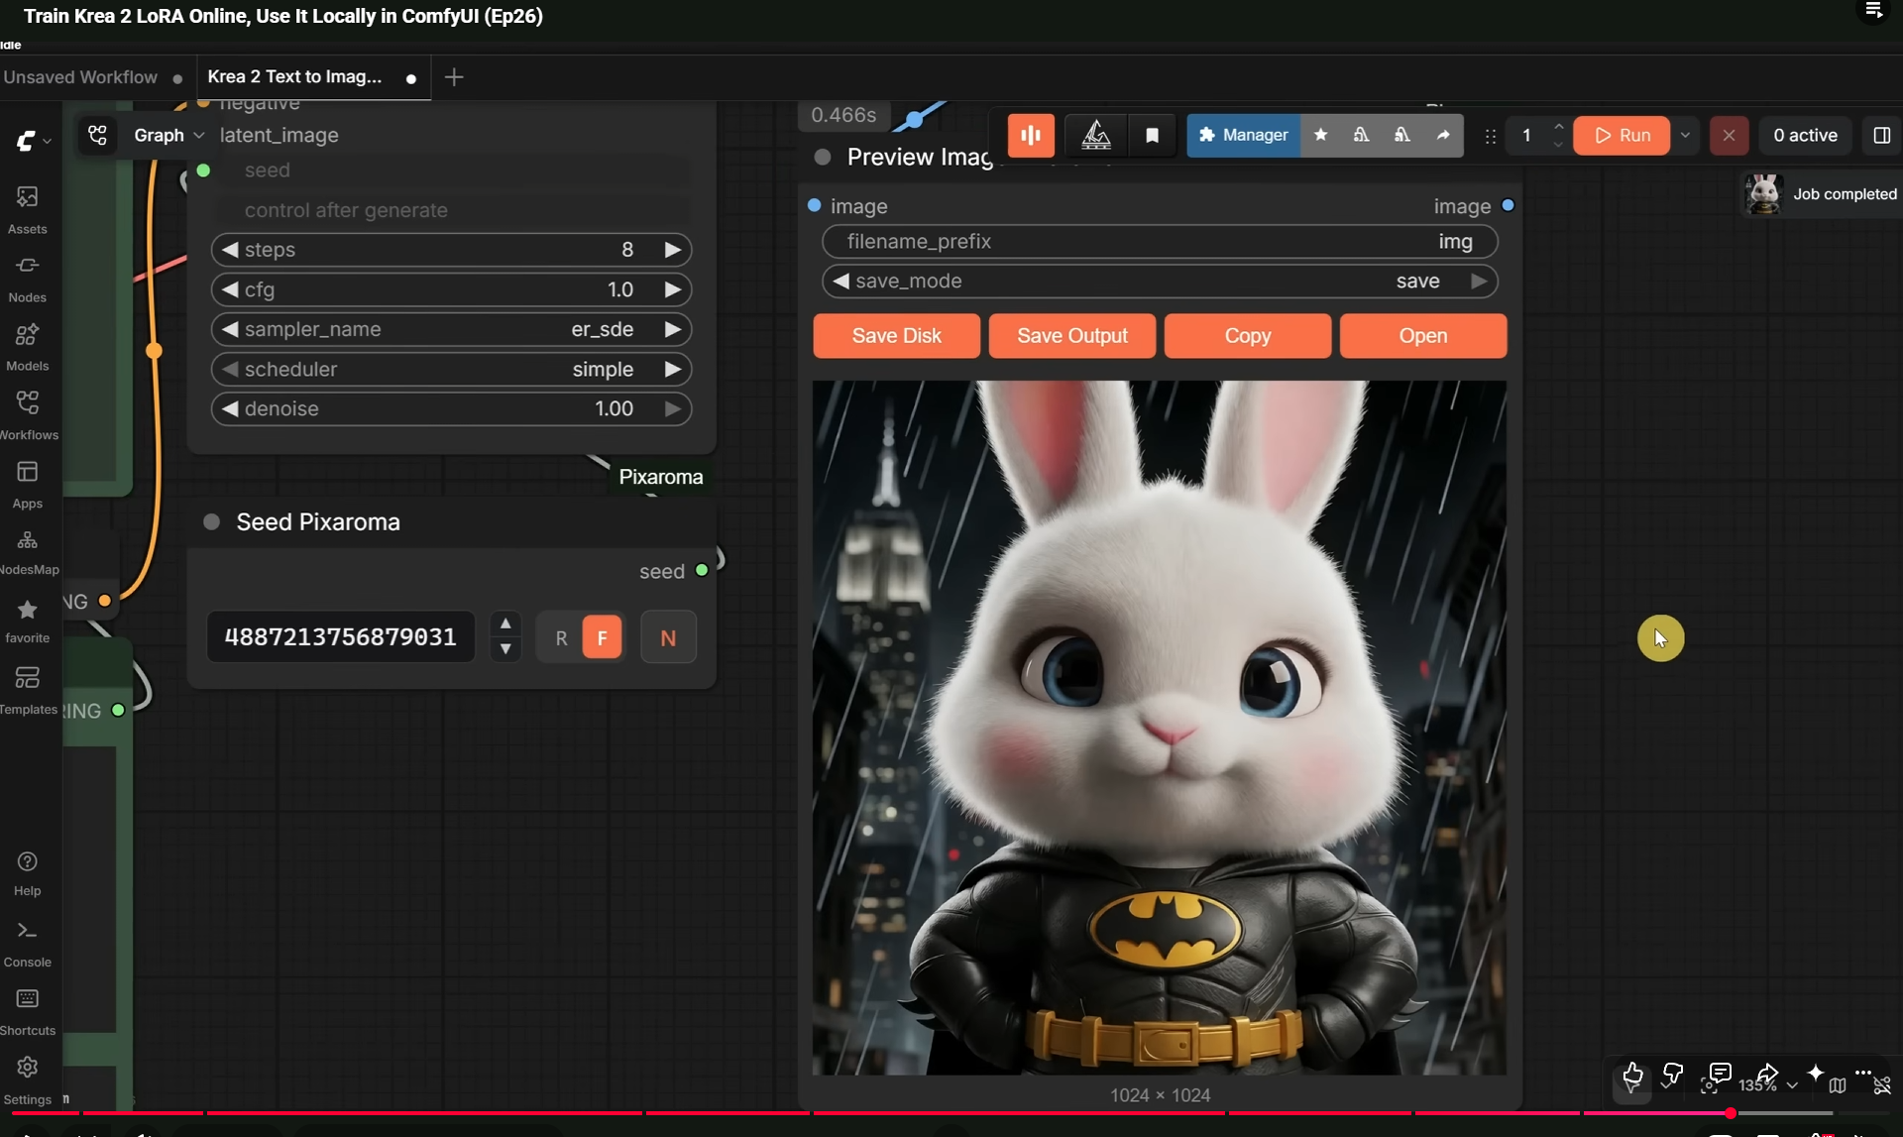Viewport: 1903px width, 1137px height.
Task: Click the Open button in Preview Image
Action: [1423, 336]
